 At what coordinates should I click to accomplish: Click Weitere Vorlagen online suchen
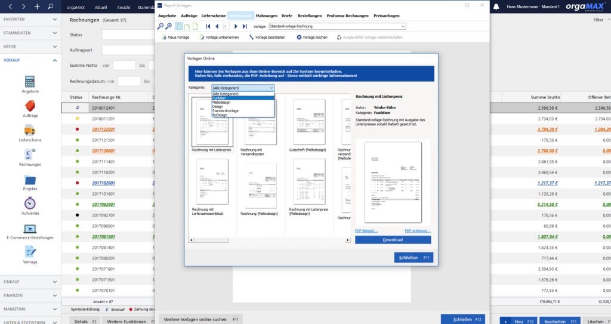pyautogui.click(x=200, y=319)
